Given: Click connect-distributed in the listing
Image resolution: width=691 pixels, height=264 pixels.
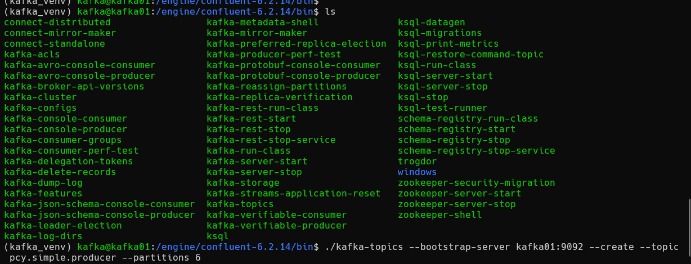Looking at the screenshot, I should [x=57, y=23].
